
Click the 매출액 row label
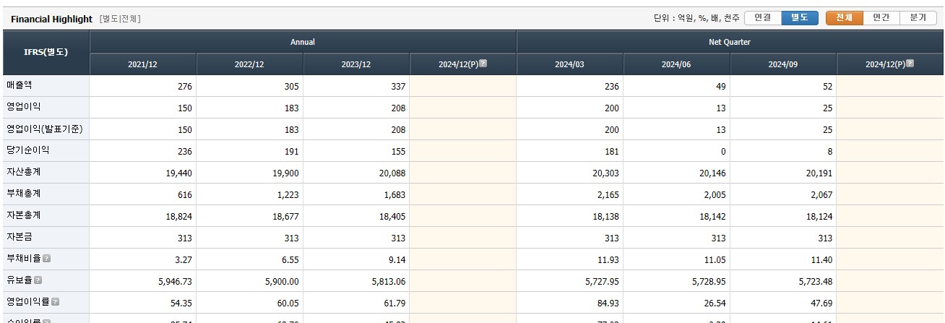click(x=20, y=85)
